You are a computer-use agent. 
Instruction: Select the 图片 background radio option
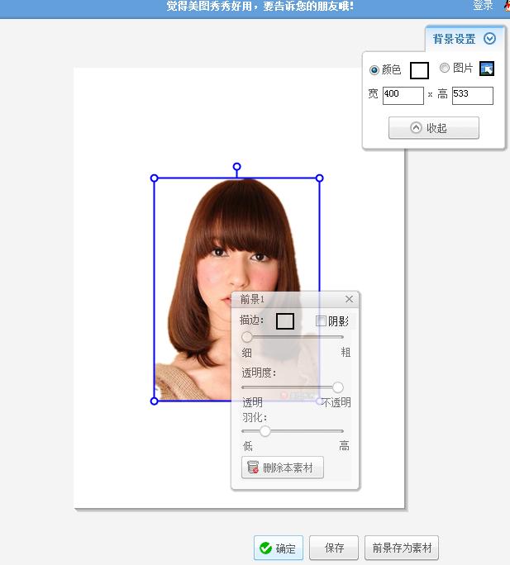click(x=445, y=69)
